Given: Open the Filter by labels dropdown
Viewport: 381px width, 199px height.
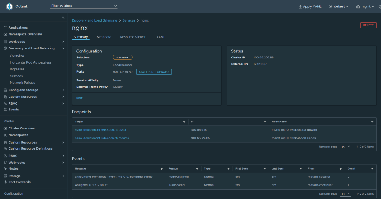Looking at the screenshot, I should (84, 6).
